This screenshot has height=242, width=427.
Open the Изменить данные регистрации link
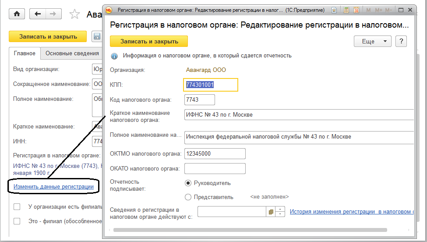click(53, 187)
